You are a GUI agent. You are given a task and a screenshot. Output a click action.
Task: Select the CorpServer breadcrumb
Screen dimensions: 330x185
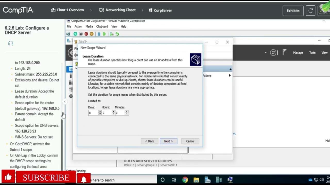click(160, 10)
